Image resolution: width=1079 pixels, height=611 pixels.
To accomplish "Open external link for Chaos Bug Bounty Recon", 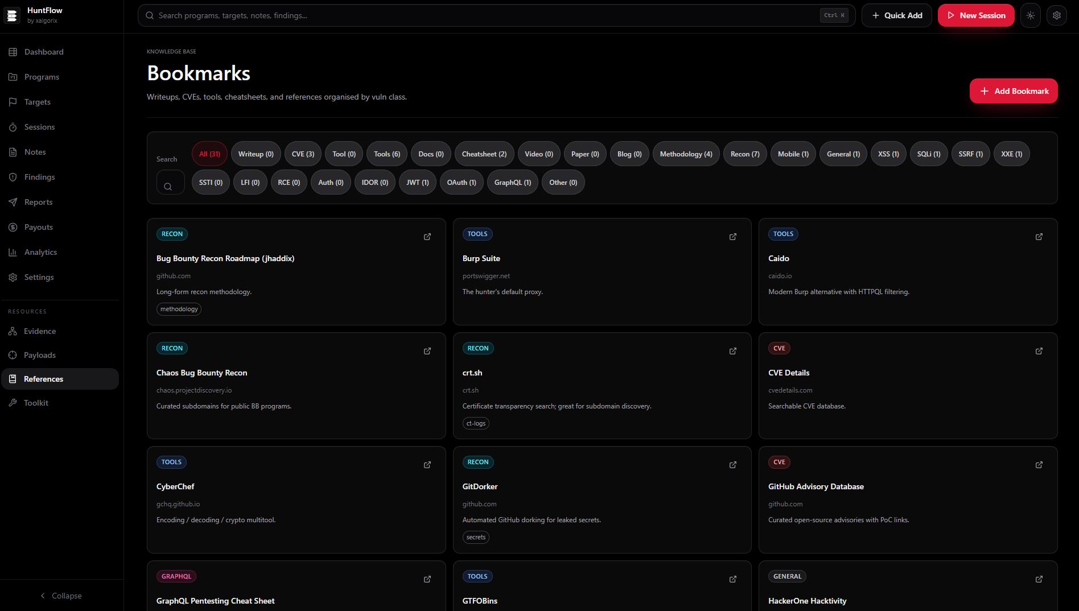I will point(427,351).
